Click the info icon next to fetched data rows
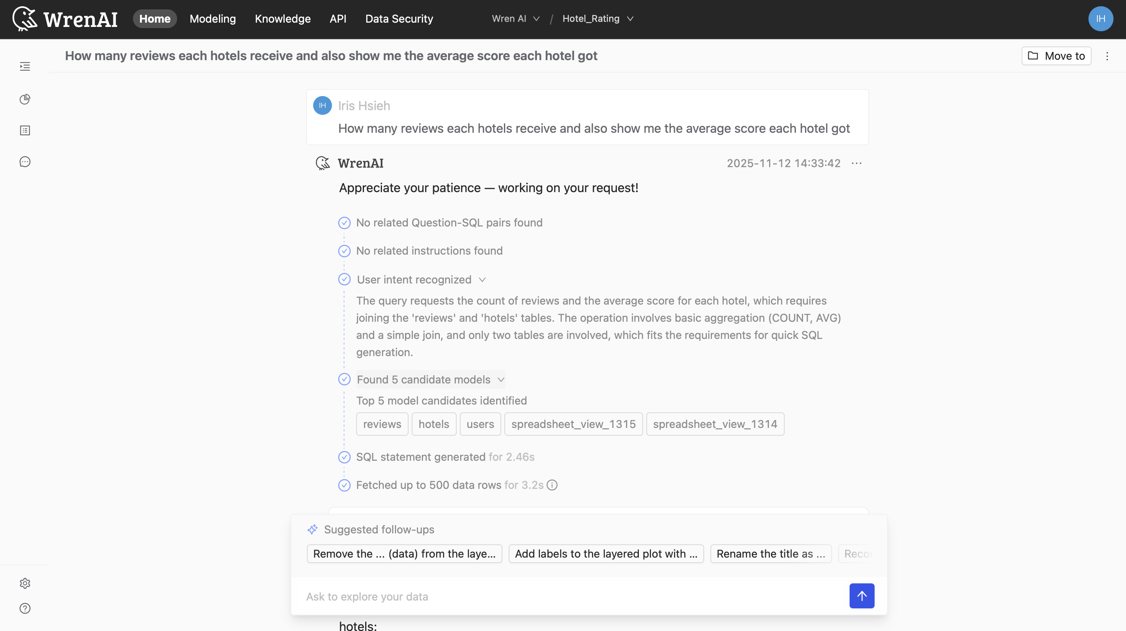Viewport: 1126px width, 631px height. click(x=552, y=485)
